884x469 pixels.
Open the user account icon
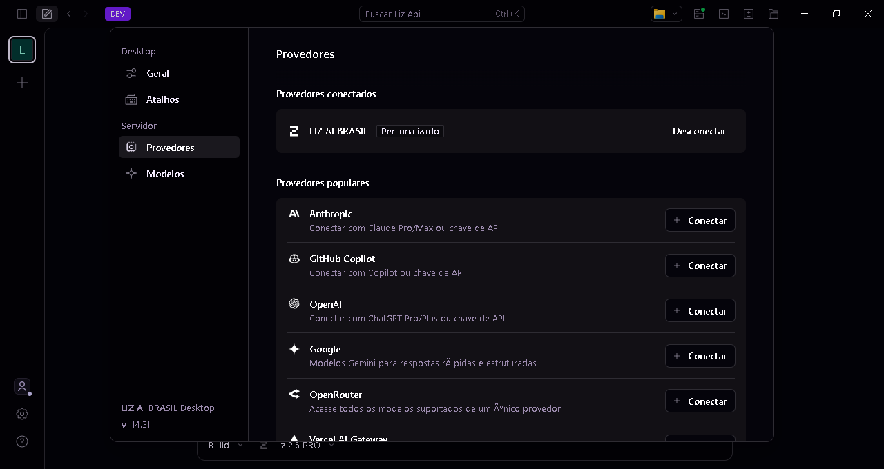(x=22, y=386)
